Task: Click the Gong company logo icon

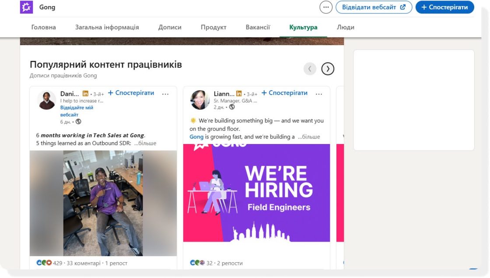Action: pos(26,7)
